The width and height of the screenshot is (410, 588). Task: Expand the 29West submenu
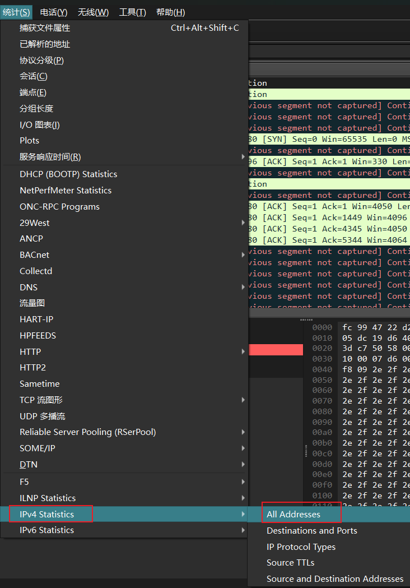click(124, 223)
